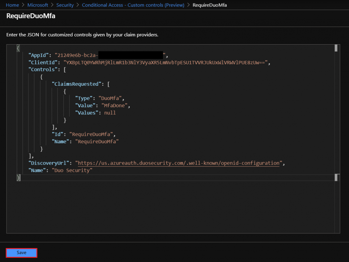Click chevron before the RequireDuoMfa breadcrumb
This screenshot has width=349, height=262.
click(x=188, y=5)
